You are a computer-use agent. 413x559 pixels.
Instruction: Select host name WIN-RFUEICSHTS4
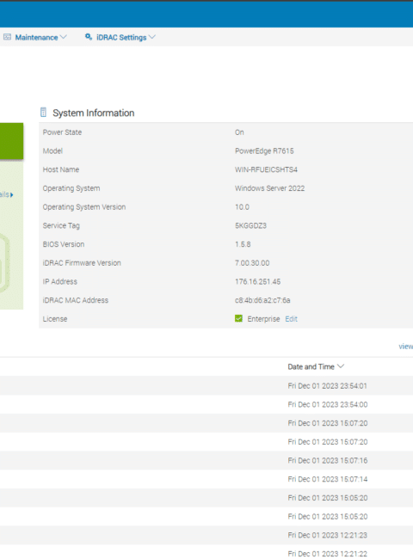266,169
